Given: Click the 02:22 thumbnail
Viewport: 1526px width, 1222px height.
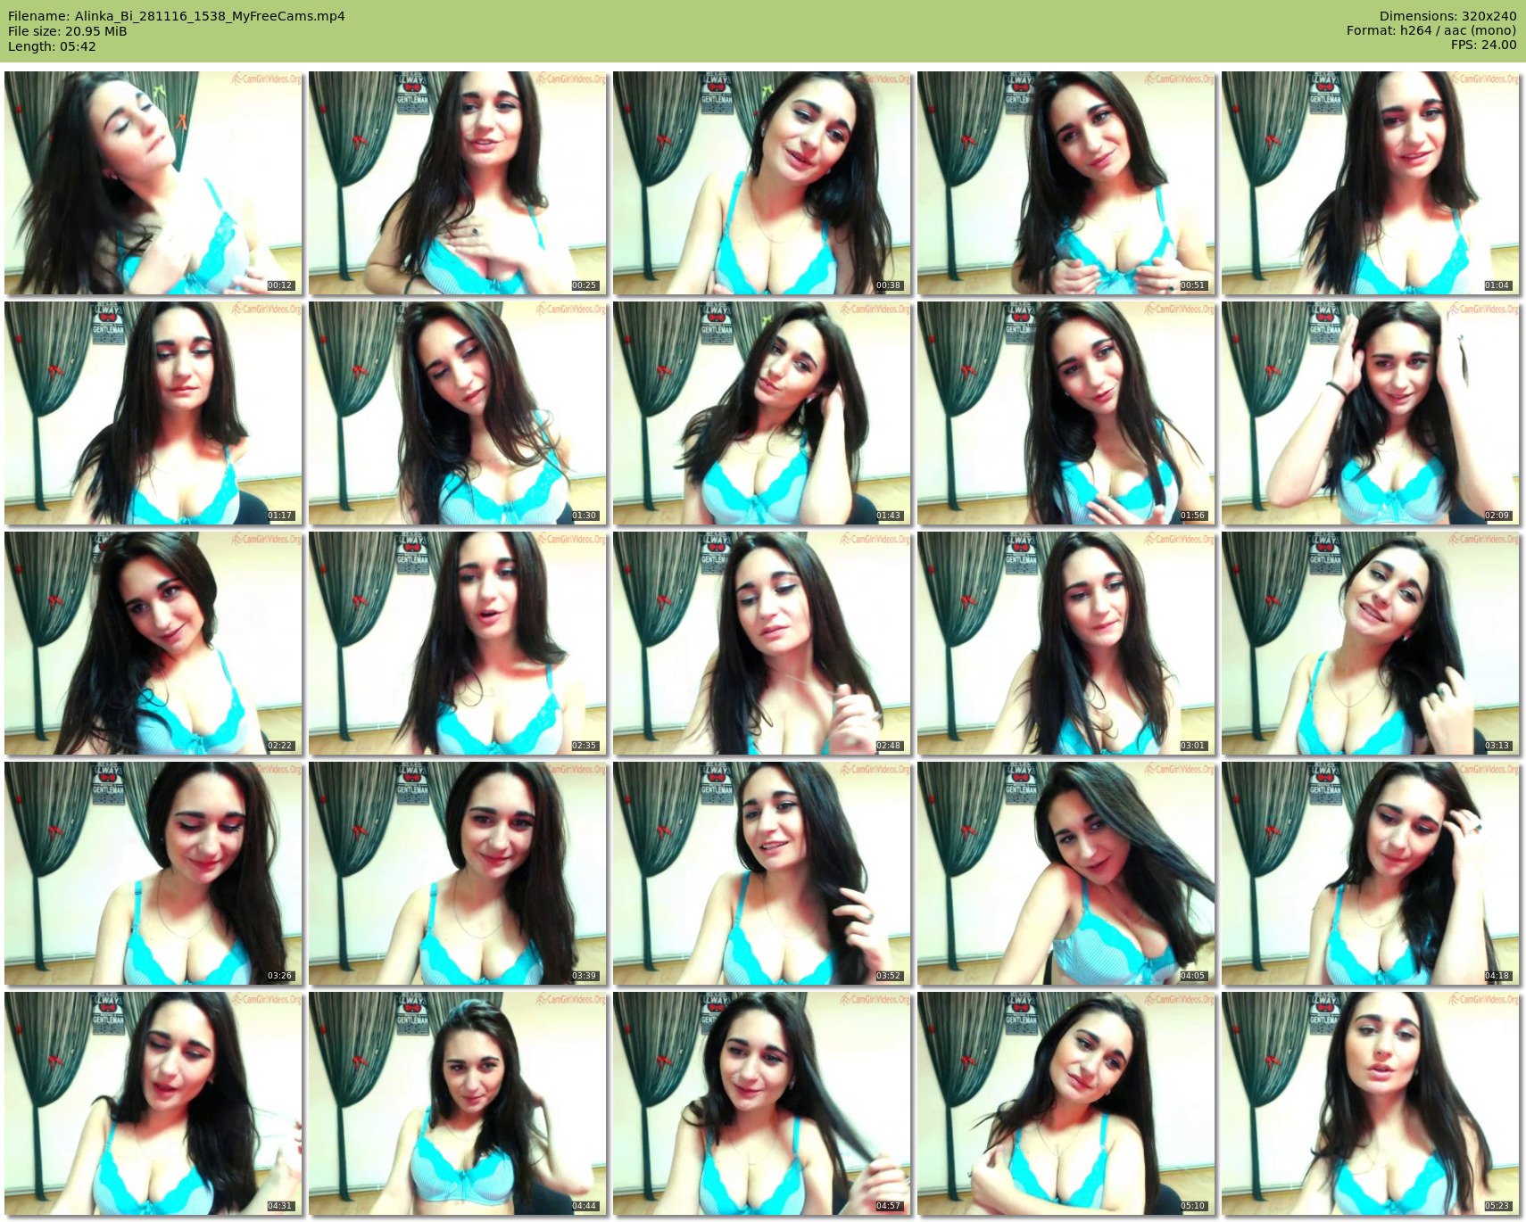Looking at the screenshot, I should [153, 643].
